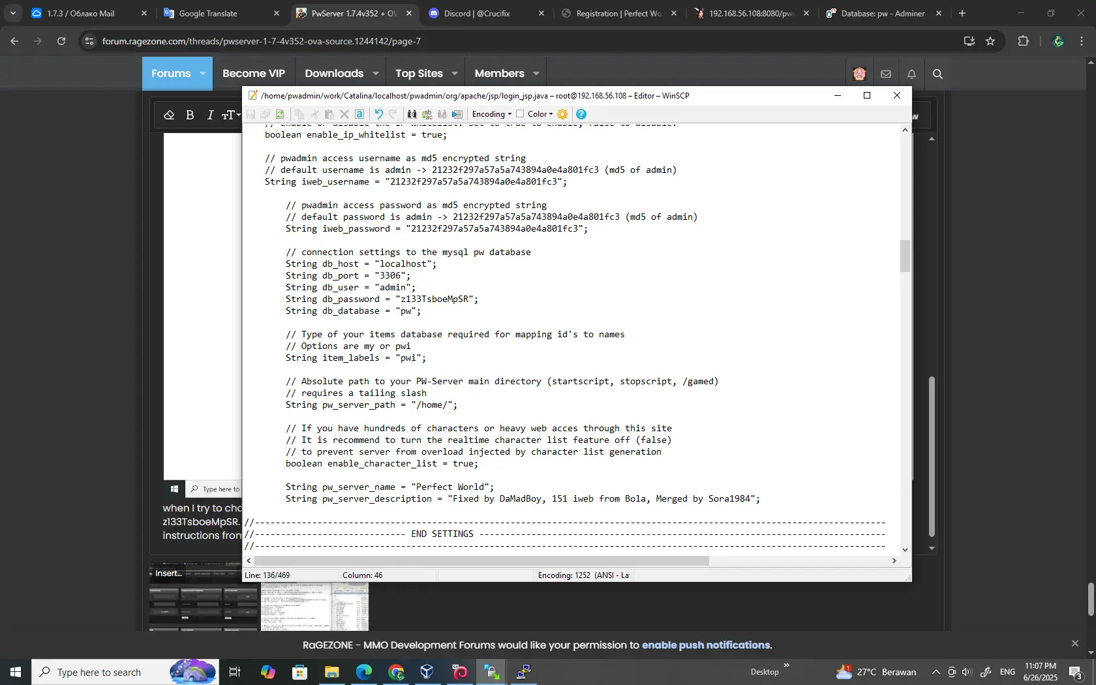Switch to Discord @Crucifix tab
1096x685 pixels.
pyautogui.click(x=486, y=13)
